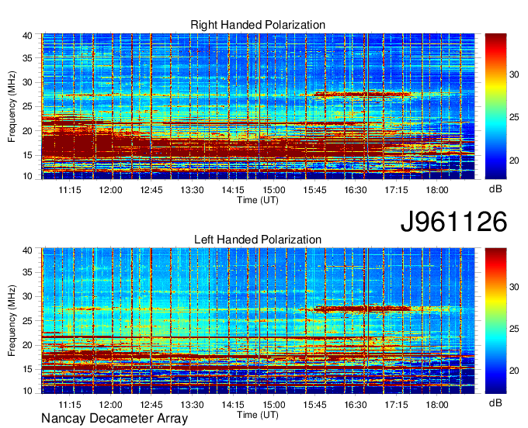Click Frequency (MHz) axis label of Right Handed plot

pyautogui.click(x=12, y=106)
